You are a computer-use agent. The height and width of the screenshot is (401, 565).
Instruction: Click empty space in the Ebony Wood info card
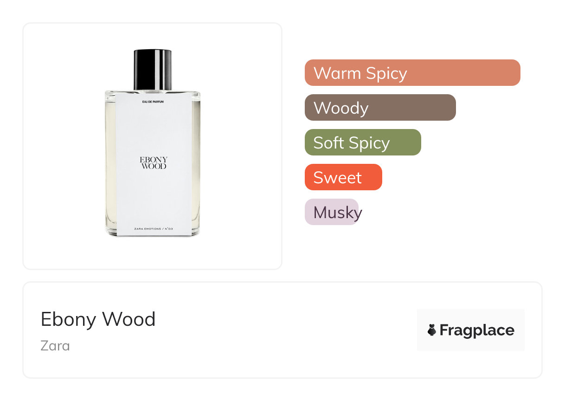pyautogui.click(x=278, y=330)
